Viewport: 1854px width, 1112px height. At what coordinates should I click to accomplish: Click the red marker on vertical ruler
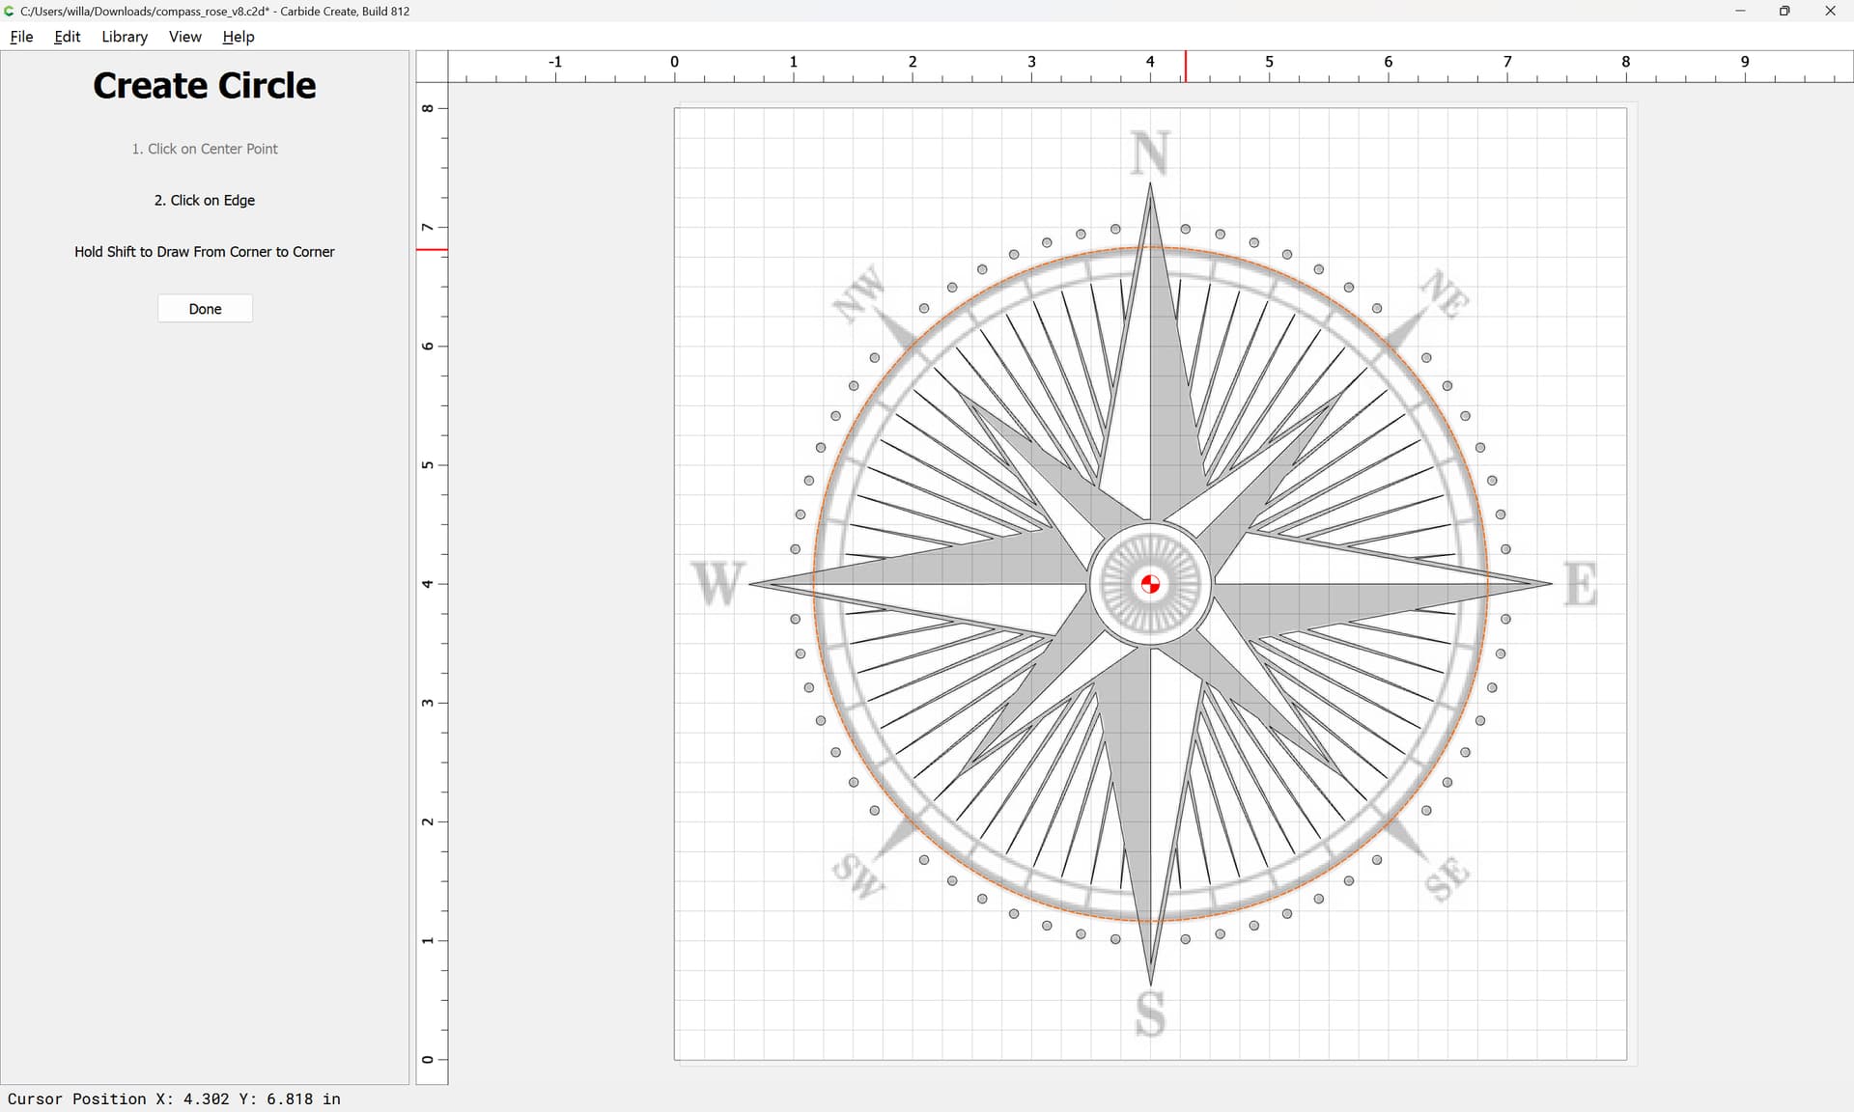click(432, 250)
